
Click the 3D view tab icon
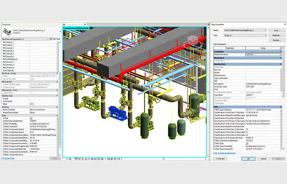pyautogui.click(x=64, y=24)
